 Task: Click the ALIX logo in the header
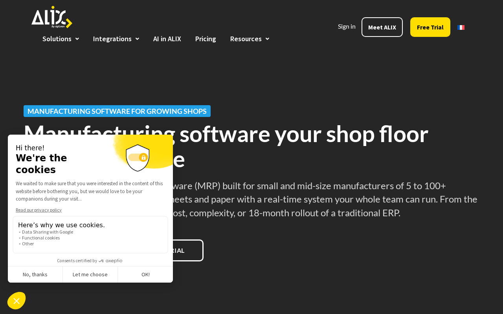point(52,17)
